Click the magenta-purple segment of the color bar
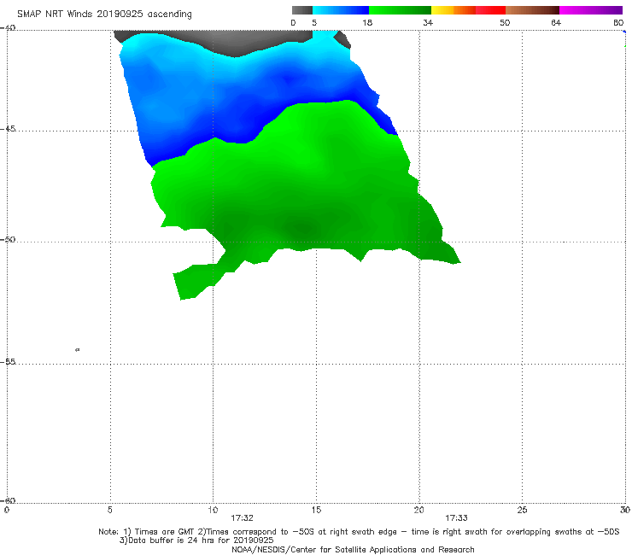 coord(591,10)
